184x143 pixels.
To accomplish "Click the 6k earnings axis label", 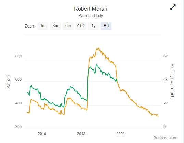I will coord(166,56).
